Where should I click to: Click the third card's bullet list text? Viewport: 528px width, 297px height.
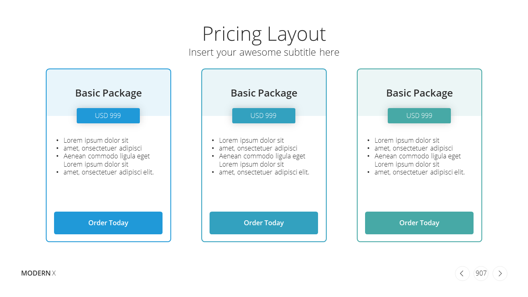416,156
